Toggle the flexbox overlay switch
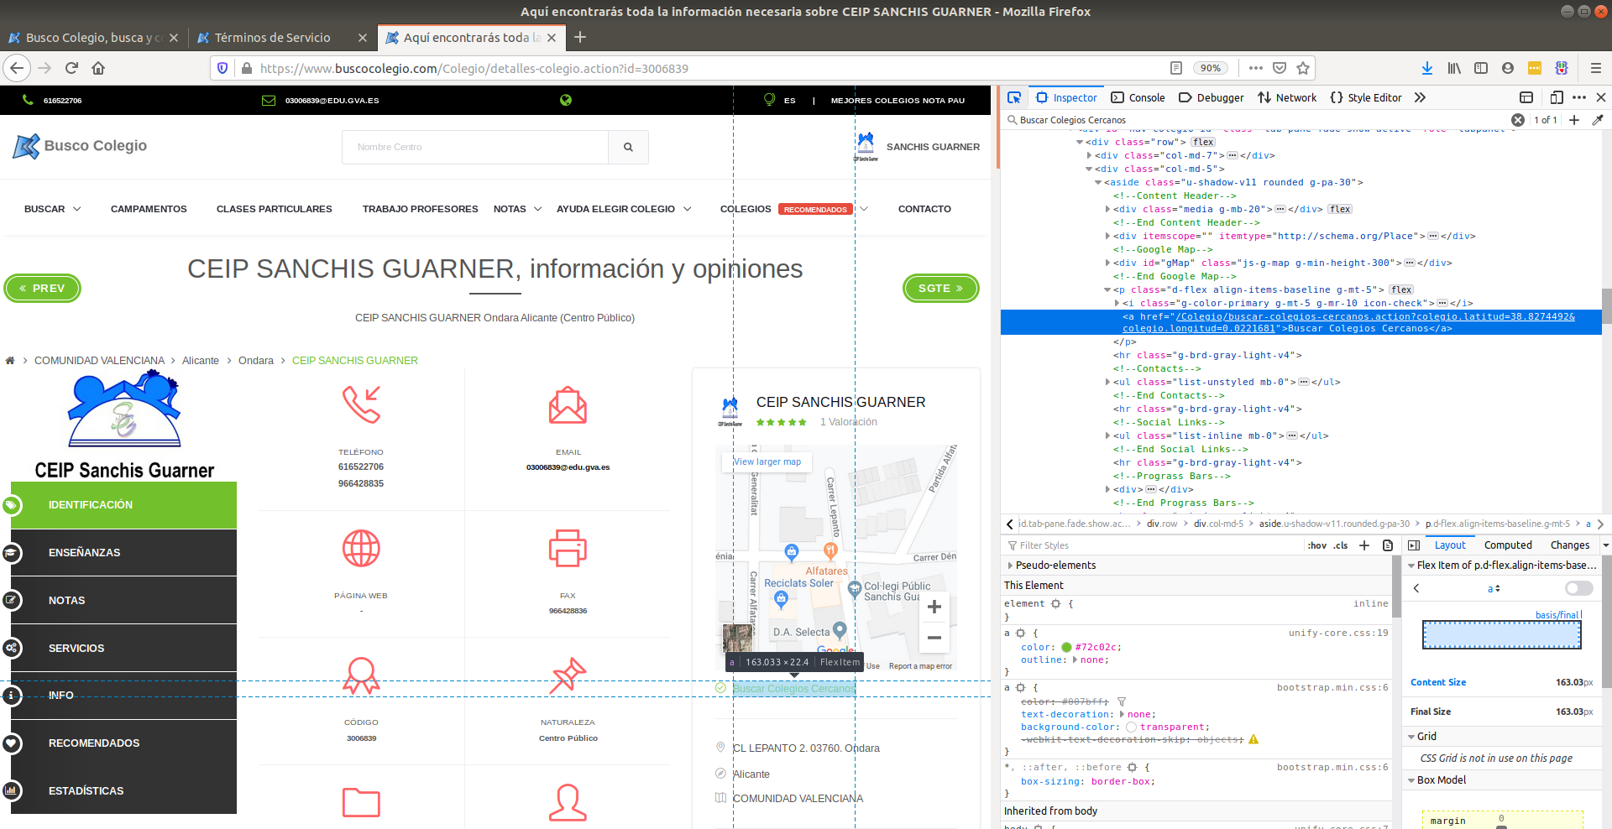The width and height of the screenshot is (1612, 829). pos(1578,588)
